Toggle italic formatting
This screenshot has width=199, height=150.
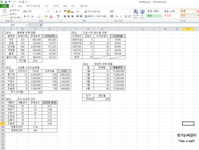(x=28, y=16)
